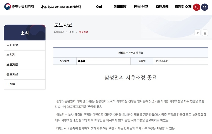The image size is (212, 134).
Task: Click the 소식 breadcrumb link
Action: coord(71,32)
